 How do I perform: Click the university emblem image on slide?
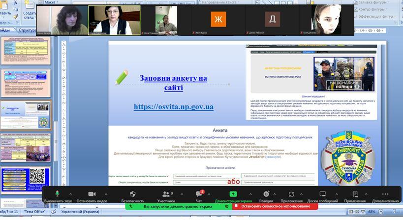tap(348, 158)
